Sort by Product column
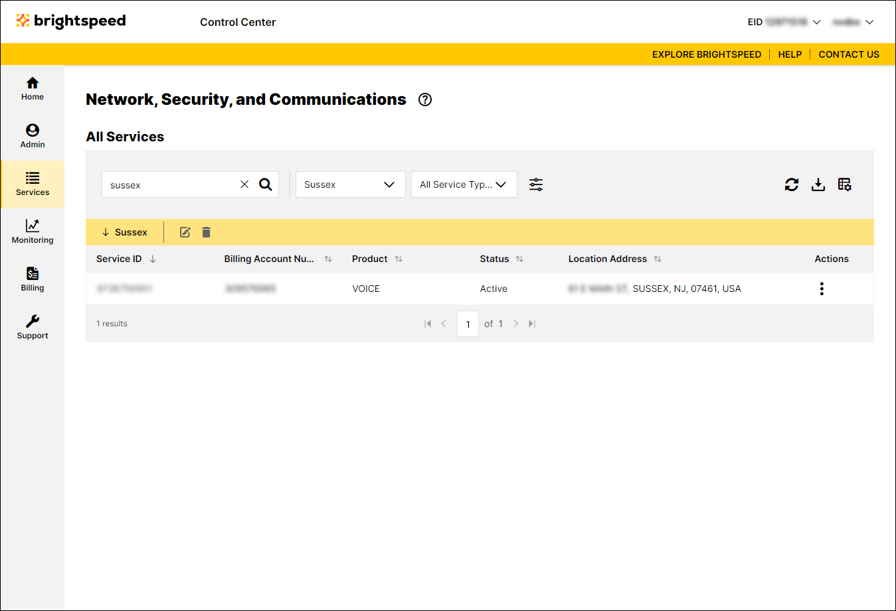The height and width of the screenshot is (611, 896). (x=399, y=259)
